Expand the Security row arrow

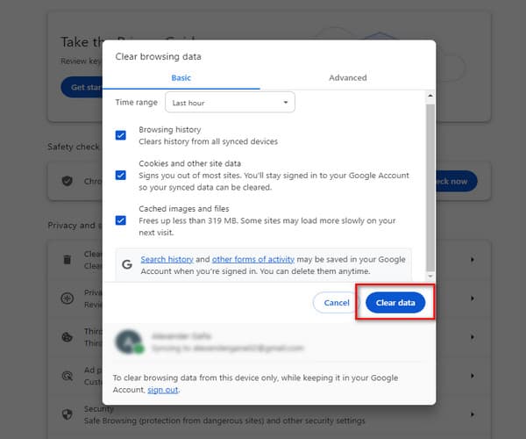[x=473, y=414]
